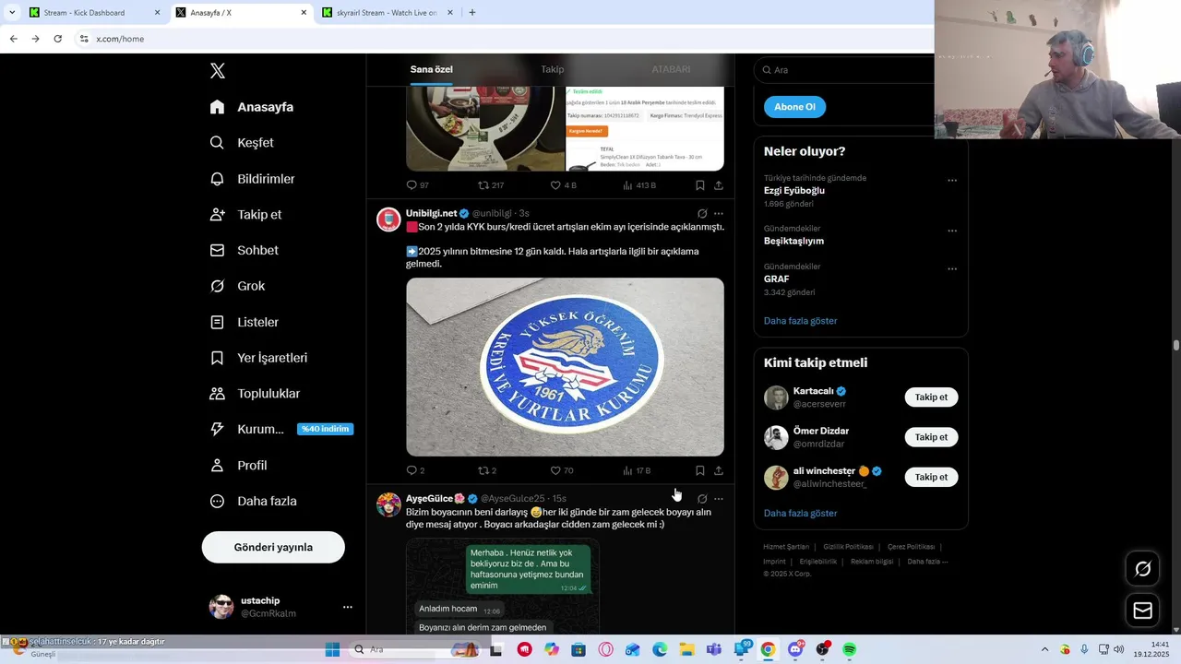Switch to Stream - Kick Dashboard tab
The height and width of the screenshot is (664, 1181).
[x=94, y=13]
